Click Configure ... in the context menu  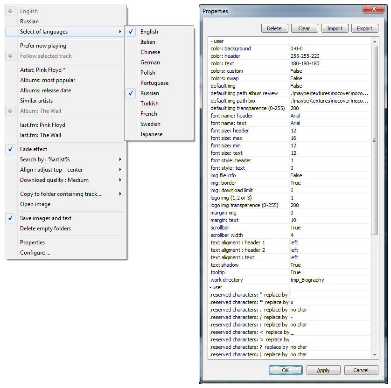(x=35, y=253)
